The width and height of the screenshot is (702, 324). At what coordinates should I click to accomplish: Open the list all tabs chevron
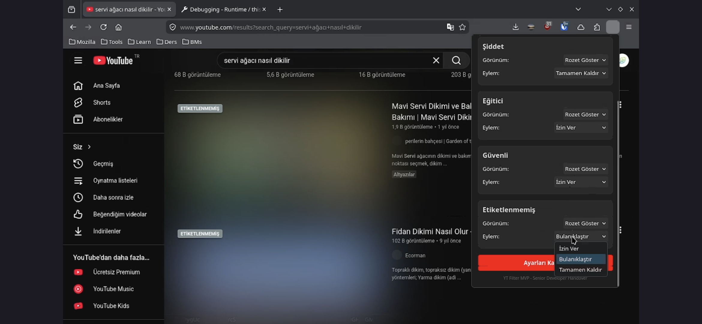tap(578, 9)
